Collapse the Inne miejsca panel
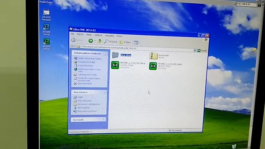This screenshot has height=149, width=265. (104, 92)
